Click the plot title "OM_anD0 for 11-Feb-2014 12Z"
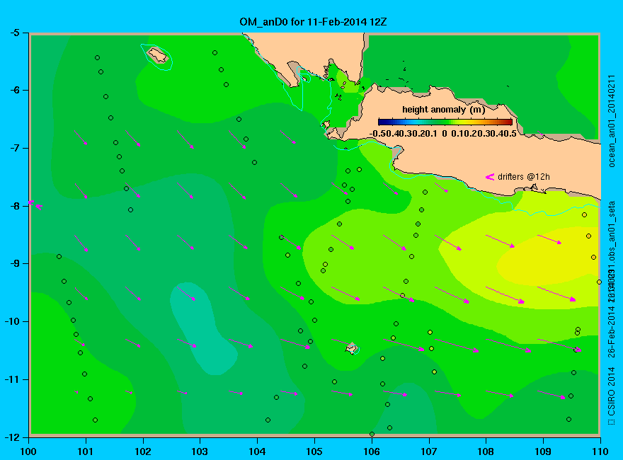Image resolution: width=623 pixels, height=460 pixels. pyautogui.click(x=313, y=22)
